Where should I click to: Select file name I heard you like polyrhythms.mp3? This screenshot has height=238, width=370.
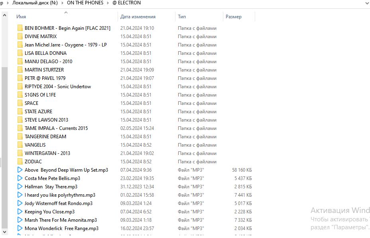60,195
